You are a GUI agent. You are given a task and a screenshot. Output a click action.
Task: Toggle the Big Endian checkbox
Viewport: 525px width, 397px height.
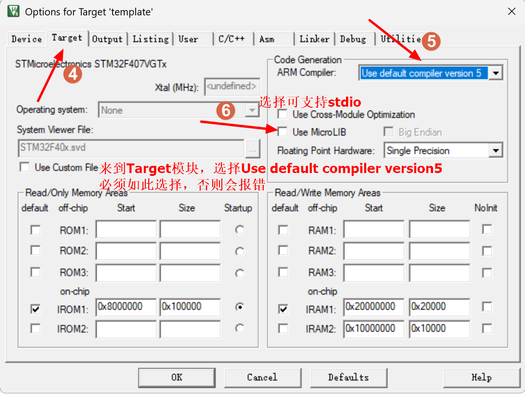[388, 132]
